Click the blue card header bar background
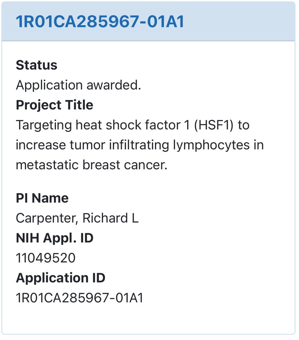The image size is (299, 340). (238, 21)
